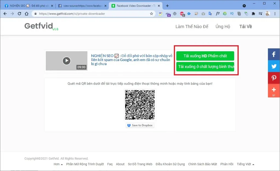280x171 pixels.
Task: Open more share options plus icon
Action: pos(274,90)
